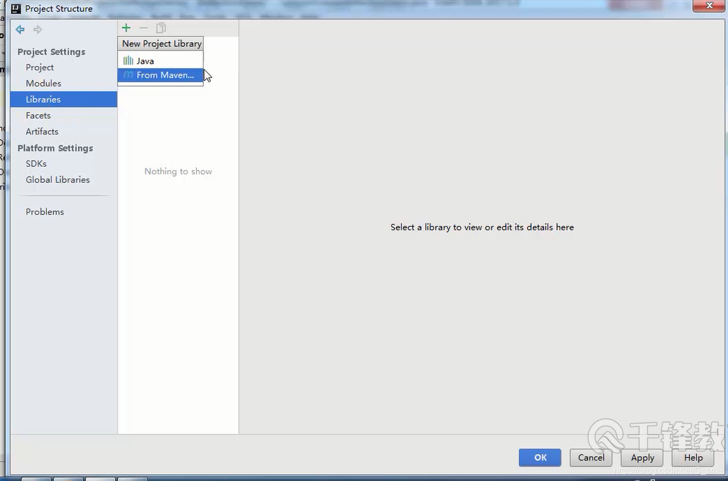Screen dimensions: 728x481
Task: Click the minus remove library icon
Action: coord(144,28)
